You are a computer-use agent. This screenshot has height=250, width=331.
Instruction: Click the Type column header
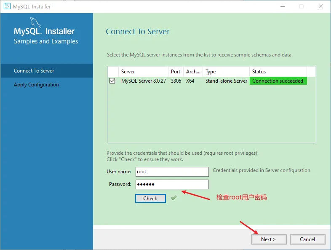tap(225, 72)
